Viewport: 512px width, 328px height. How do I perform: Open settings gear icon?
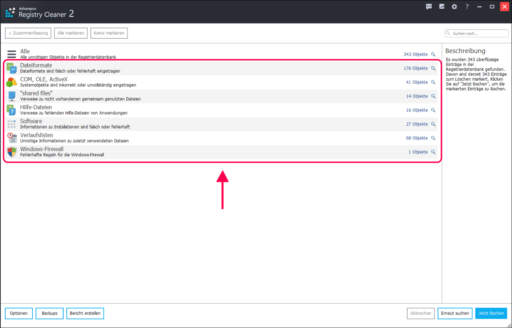pyautogui.click(x=454, y=6)
